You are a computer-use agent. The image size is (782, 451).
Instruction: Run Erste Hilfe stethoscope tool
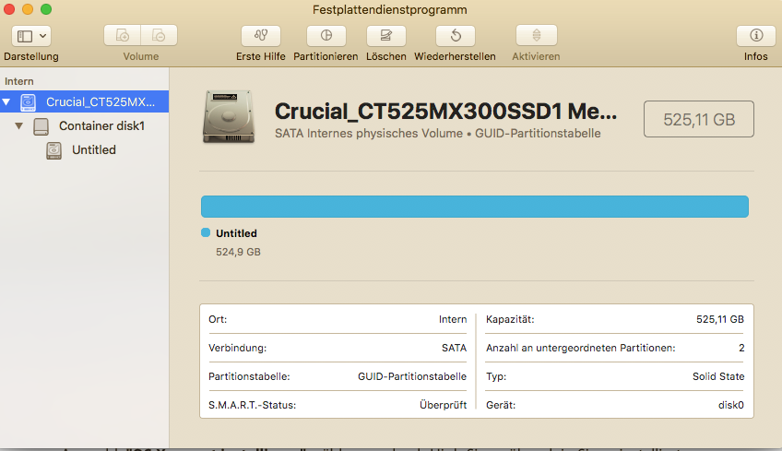(x=261, y=35)
